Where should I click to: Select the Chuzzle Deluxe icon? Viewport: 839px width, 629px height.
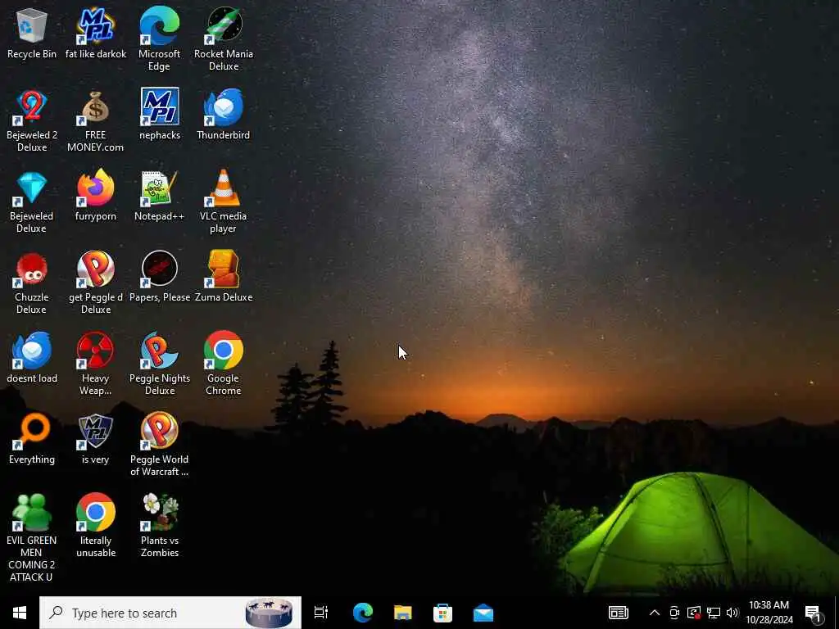[x=32, y=269]
